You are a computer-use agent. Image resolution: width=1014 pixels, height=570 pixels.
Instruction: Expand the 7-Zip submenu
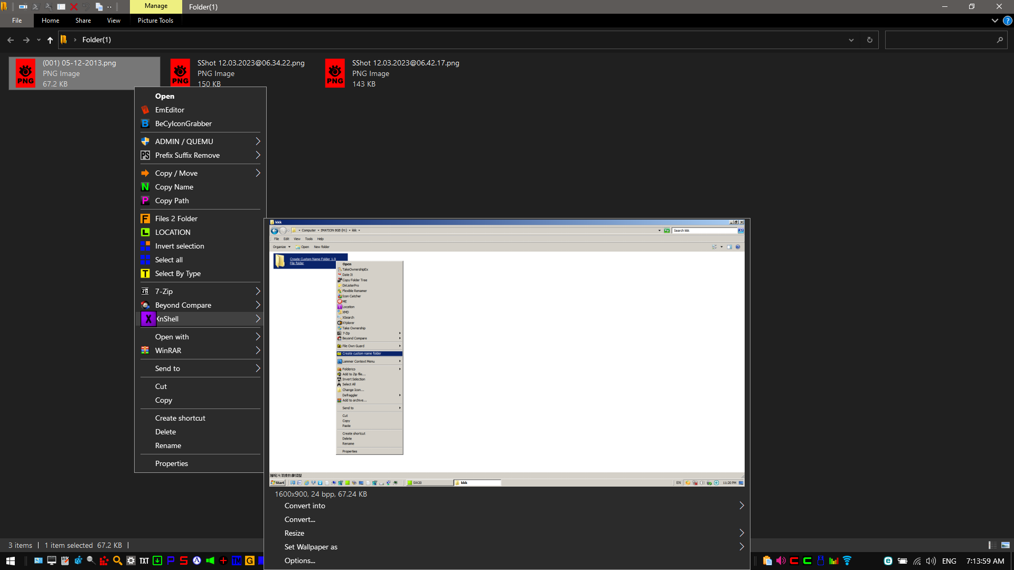click(258, 291)
